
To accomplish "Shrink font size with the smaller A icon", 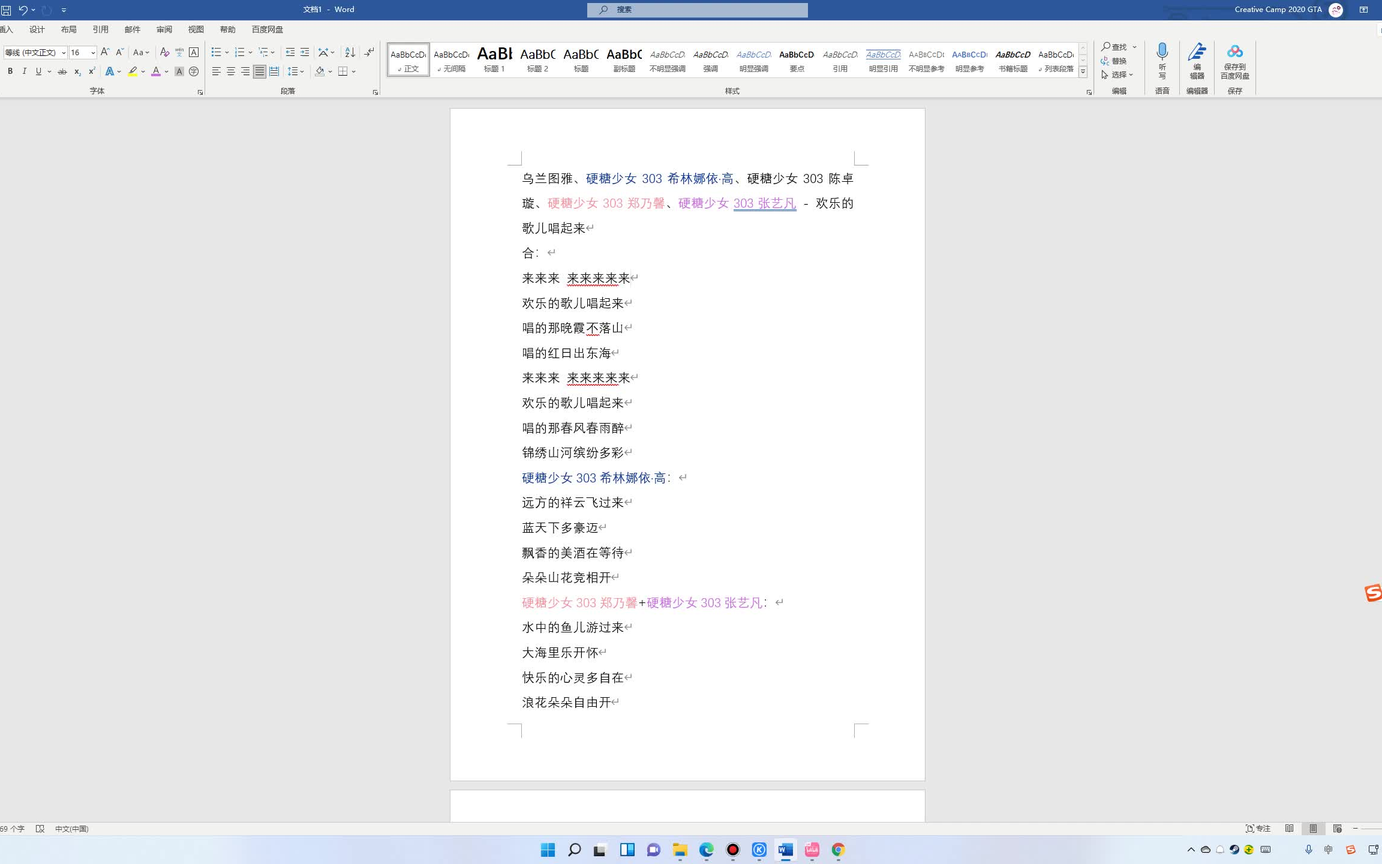I will point(119,52).
